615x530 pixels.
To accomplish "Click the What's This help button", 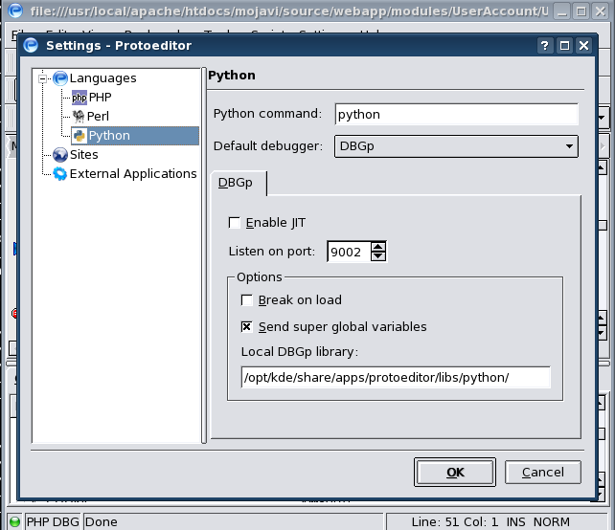I will coord(545,46).
